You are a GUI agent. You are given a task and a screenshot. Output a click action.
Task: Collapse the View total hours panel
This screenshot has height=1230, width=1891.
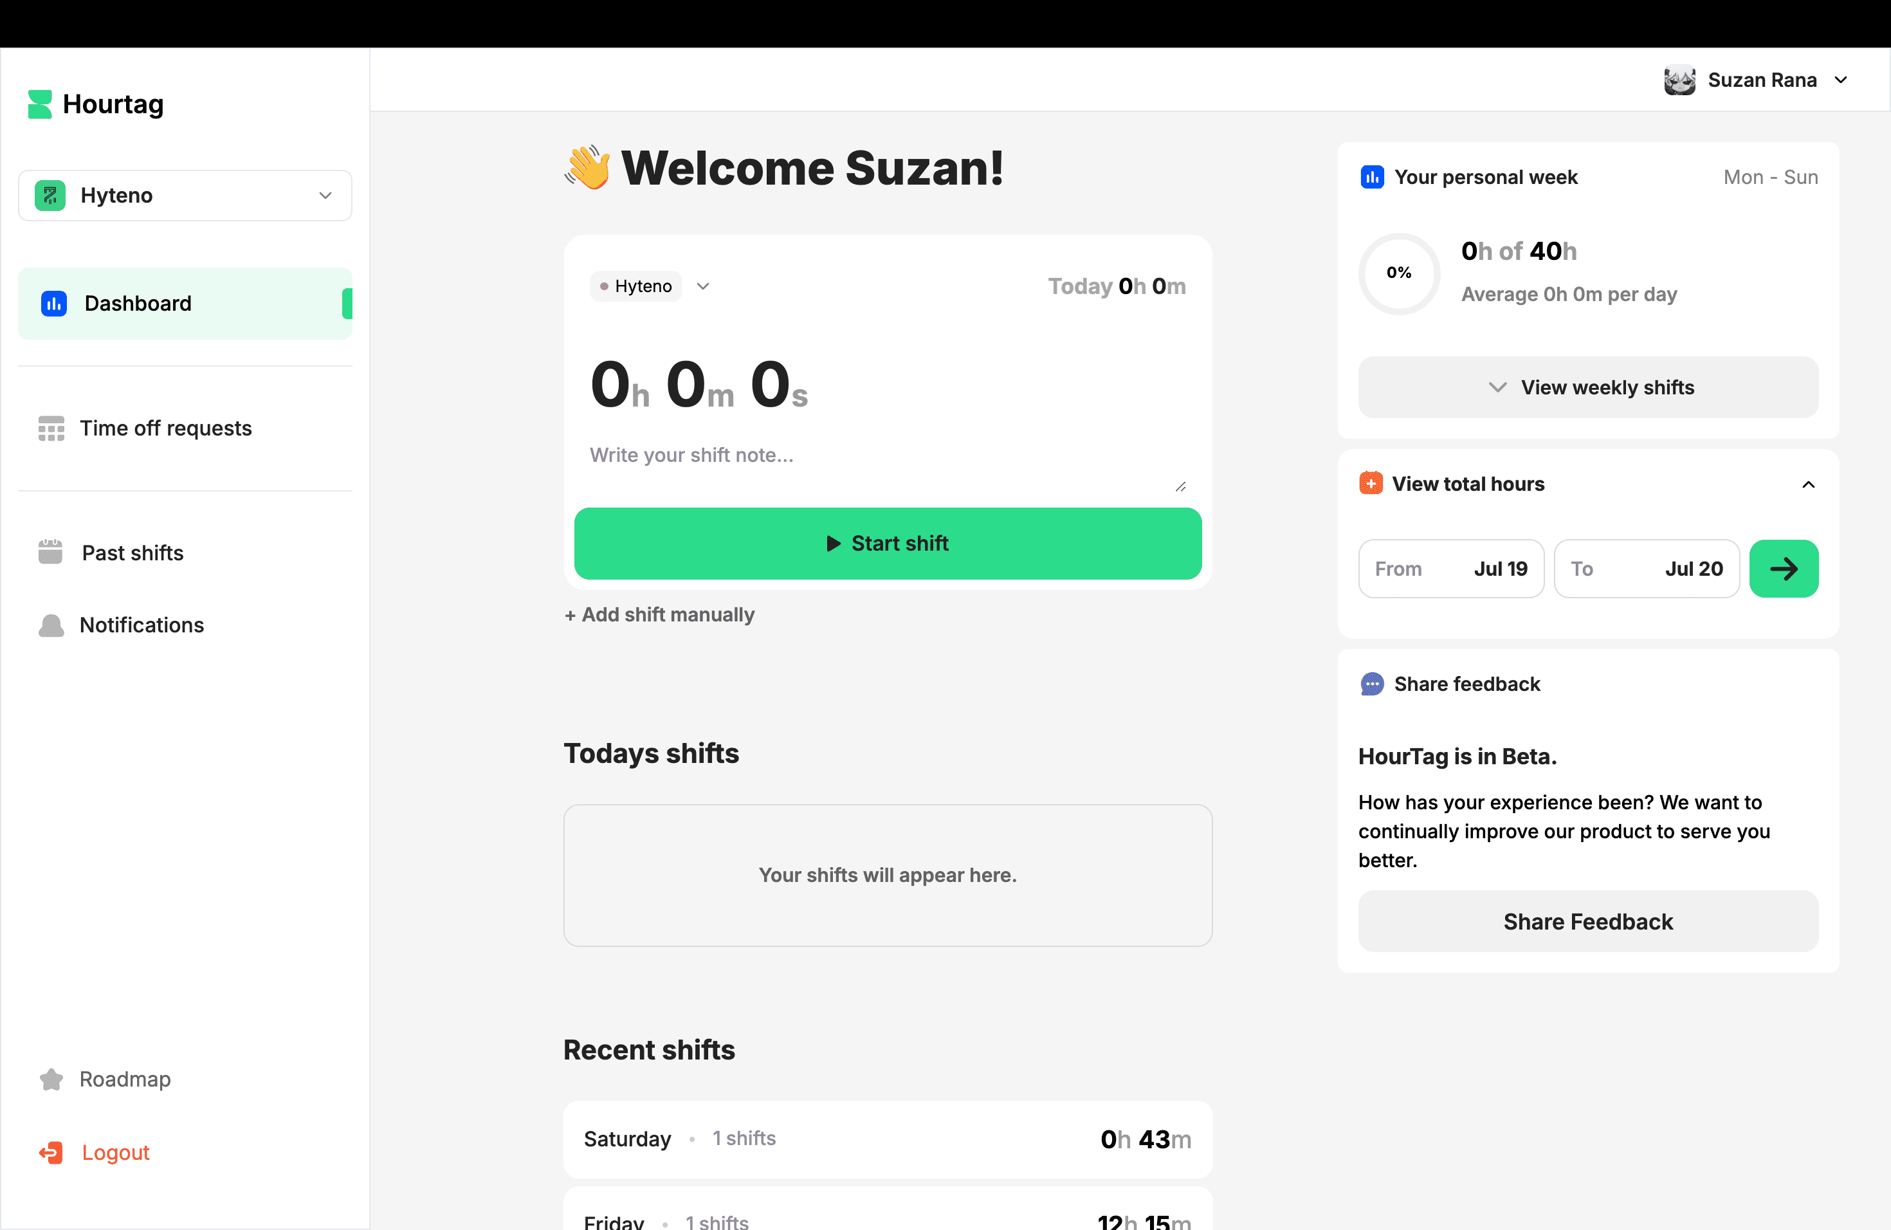pyautogui.click(x=1807, y=484)
